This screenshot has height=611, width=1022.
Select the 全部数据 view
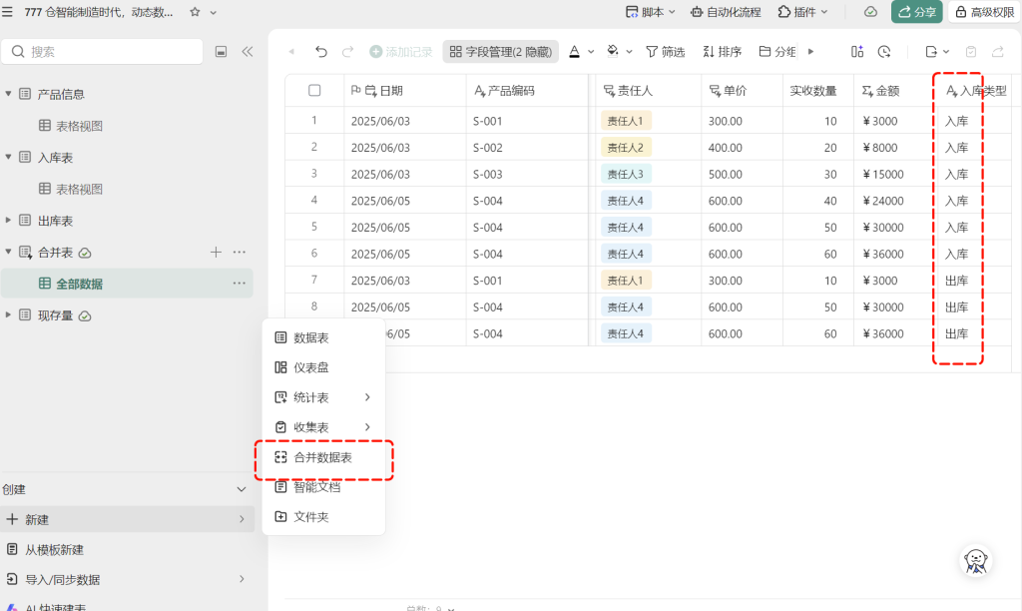[x=127, y=284]
